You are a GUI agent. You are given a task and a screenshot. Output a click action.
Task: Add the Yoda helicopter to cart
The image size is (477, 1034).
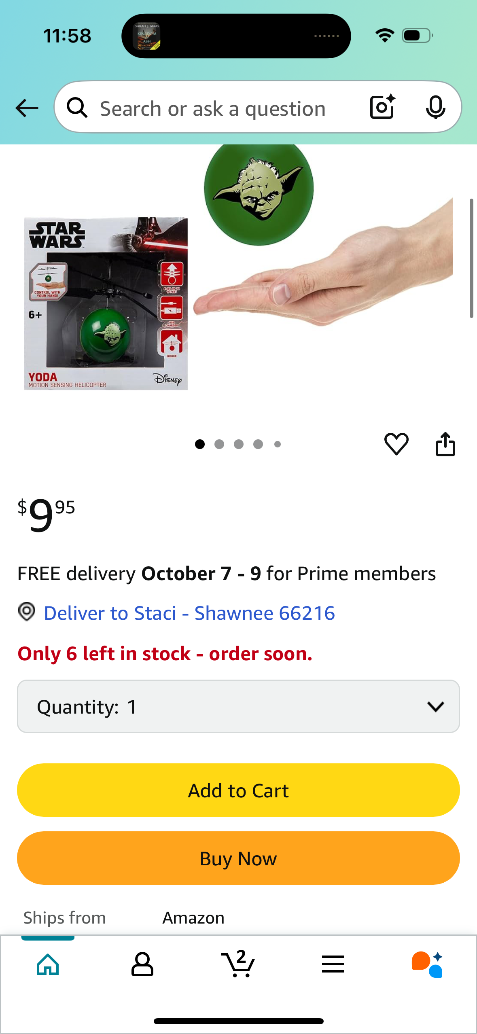238,790
